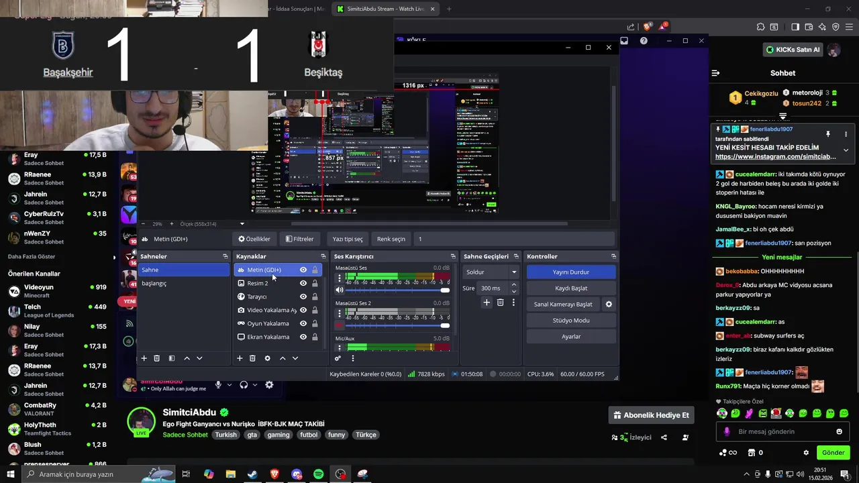This screenshot has height=483, width=859.
Task: Open chat settings gear icon
Action: [x=806, y=453]
